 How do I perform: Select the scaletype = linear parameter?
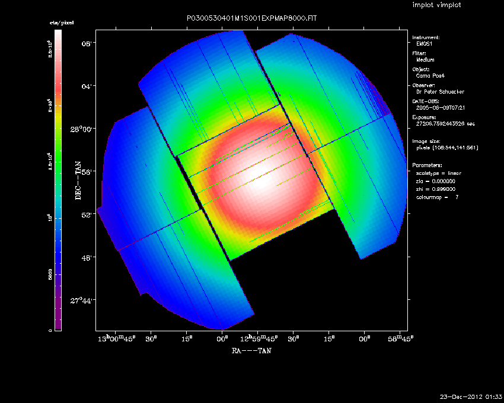439,173
